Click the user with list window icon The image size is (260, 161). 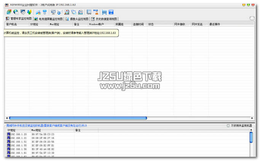coord(96,12)
